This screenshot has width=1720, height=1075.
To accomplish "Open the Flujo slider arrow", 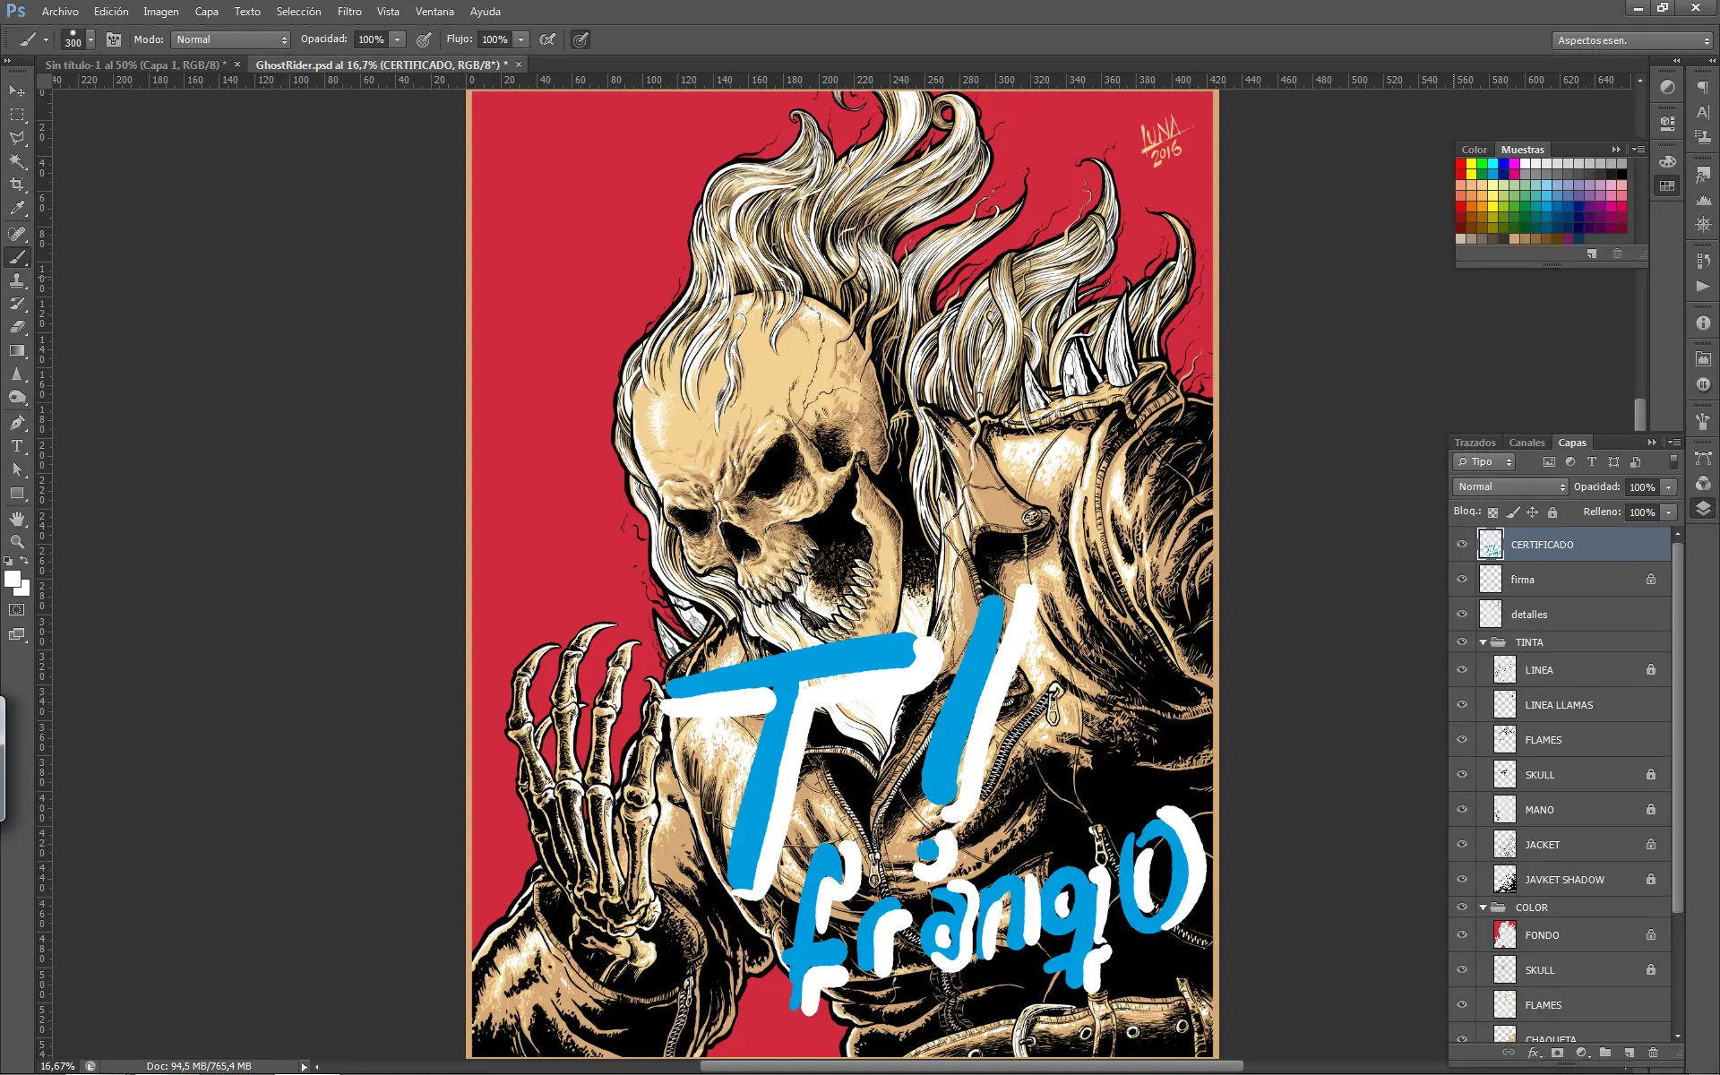I will point(520,39).
